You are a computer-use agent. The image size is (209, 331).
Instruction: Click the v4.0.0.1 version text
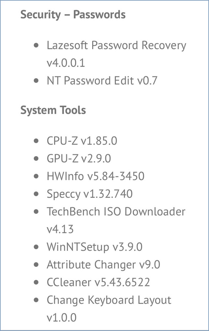click(66, 63)
